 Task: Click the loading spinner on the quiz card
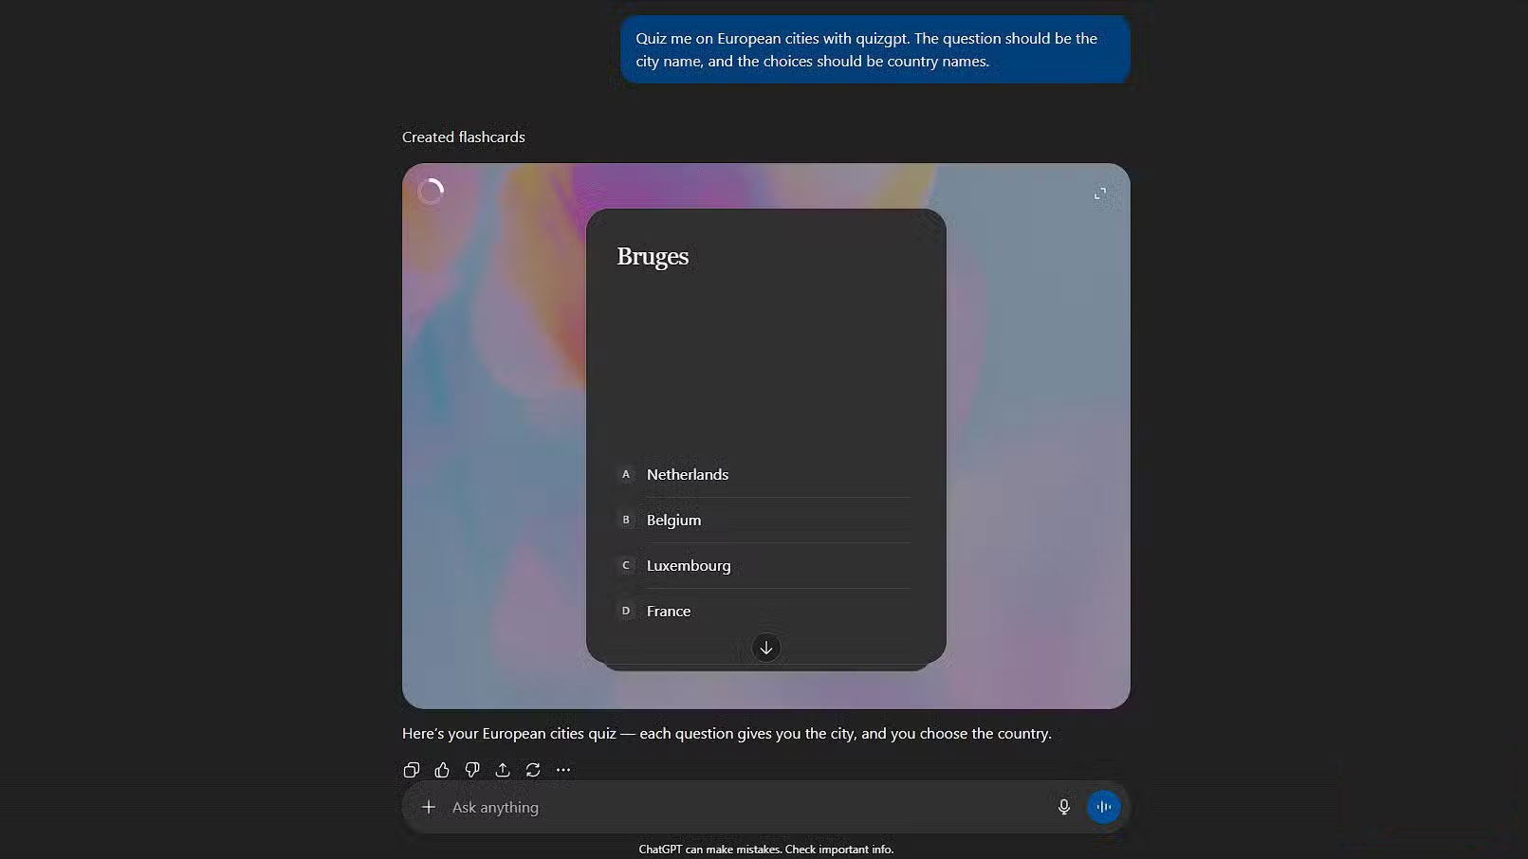pos(431,191)
